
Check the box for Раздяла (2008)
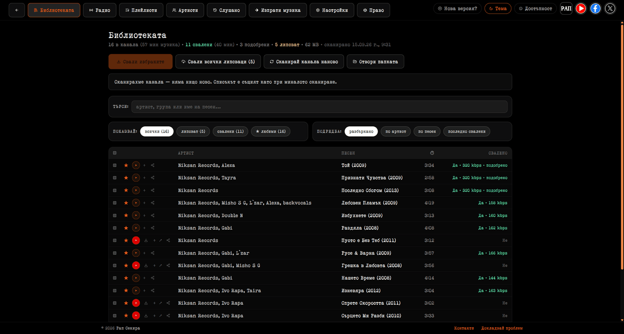point(115,228)
